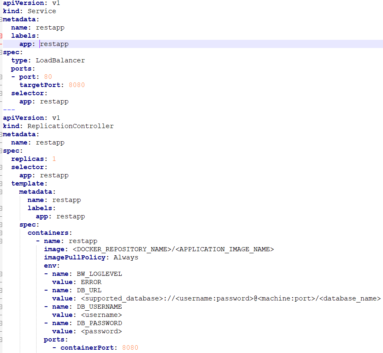Click the 'Always' pull policy value
383x353 pixels.
(126, 258)
